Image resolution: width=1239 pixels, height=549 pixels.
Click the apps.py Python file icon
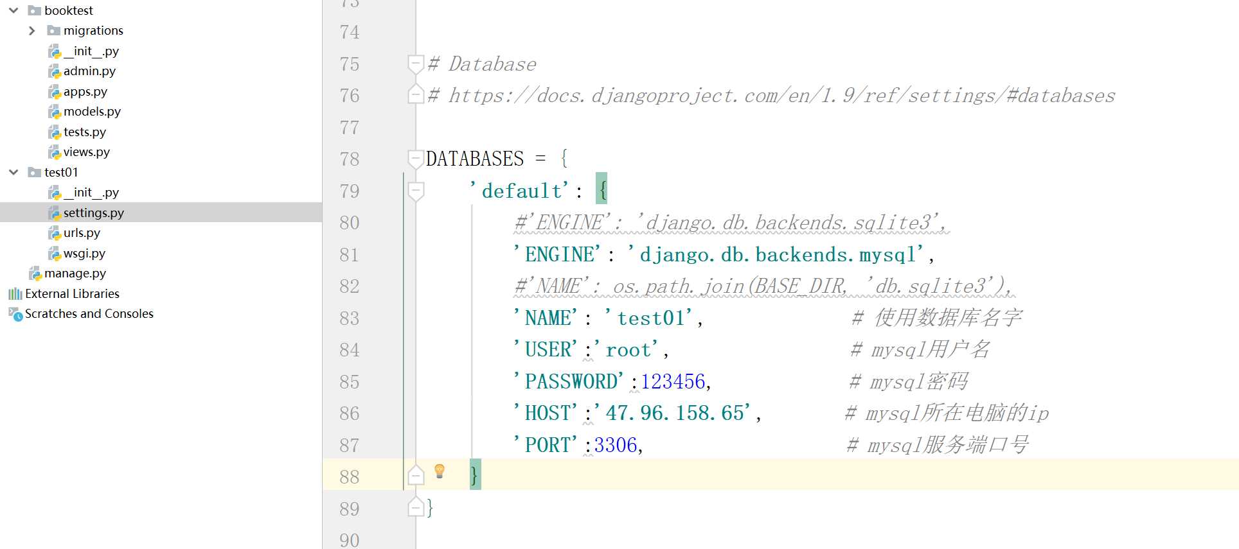coord(55,92)
